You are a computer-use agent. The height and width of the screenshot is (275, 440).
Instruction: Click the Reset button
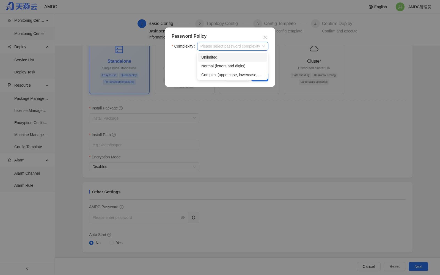(x=394, y=266)
